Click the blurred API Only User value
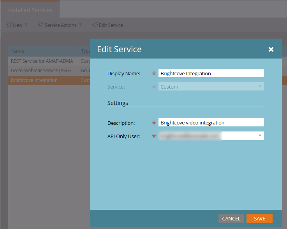This screenshot has width=287, height=229. tap(190, 136)
